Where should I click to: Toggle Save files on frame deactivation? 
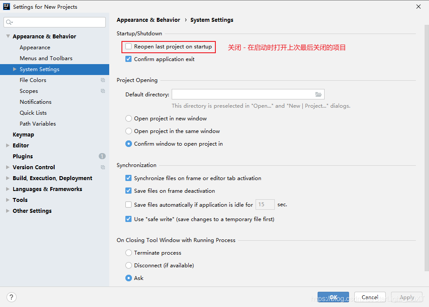128,191
